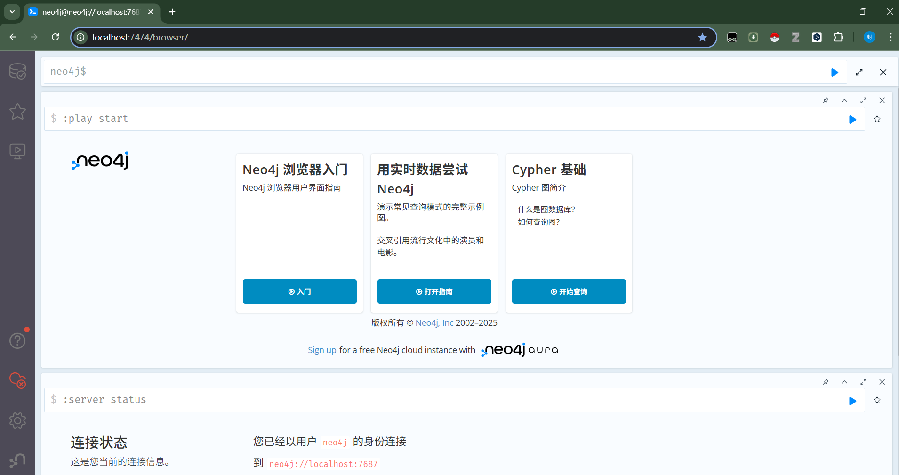Image resolution: width=899 pixels, height=475 pixels.
Task: Open the Project guides sidebar icon
Action: click(17, 151)
